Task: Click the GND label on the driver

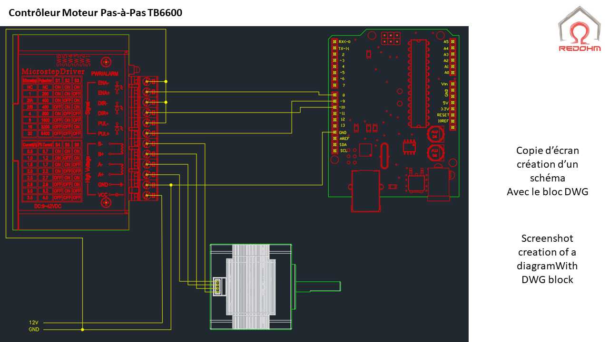Action: point(103,185)
